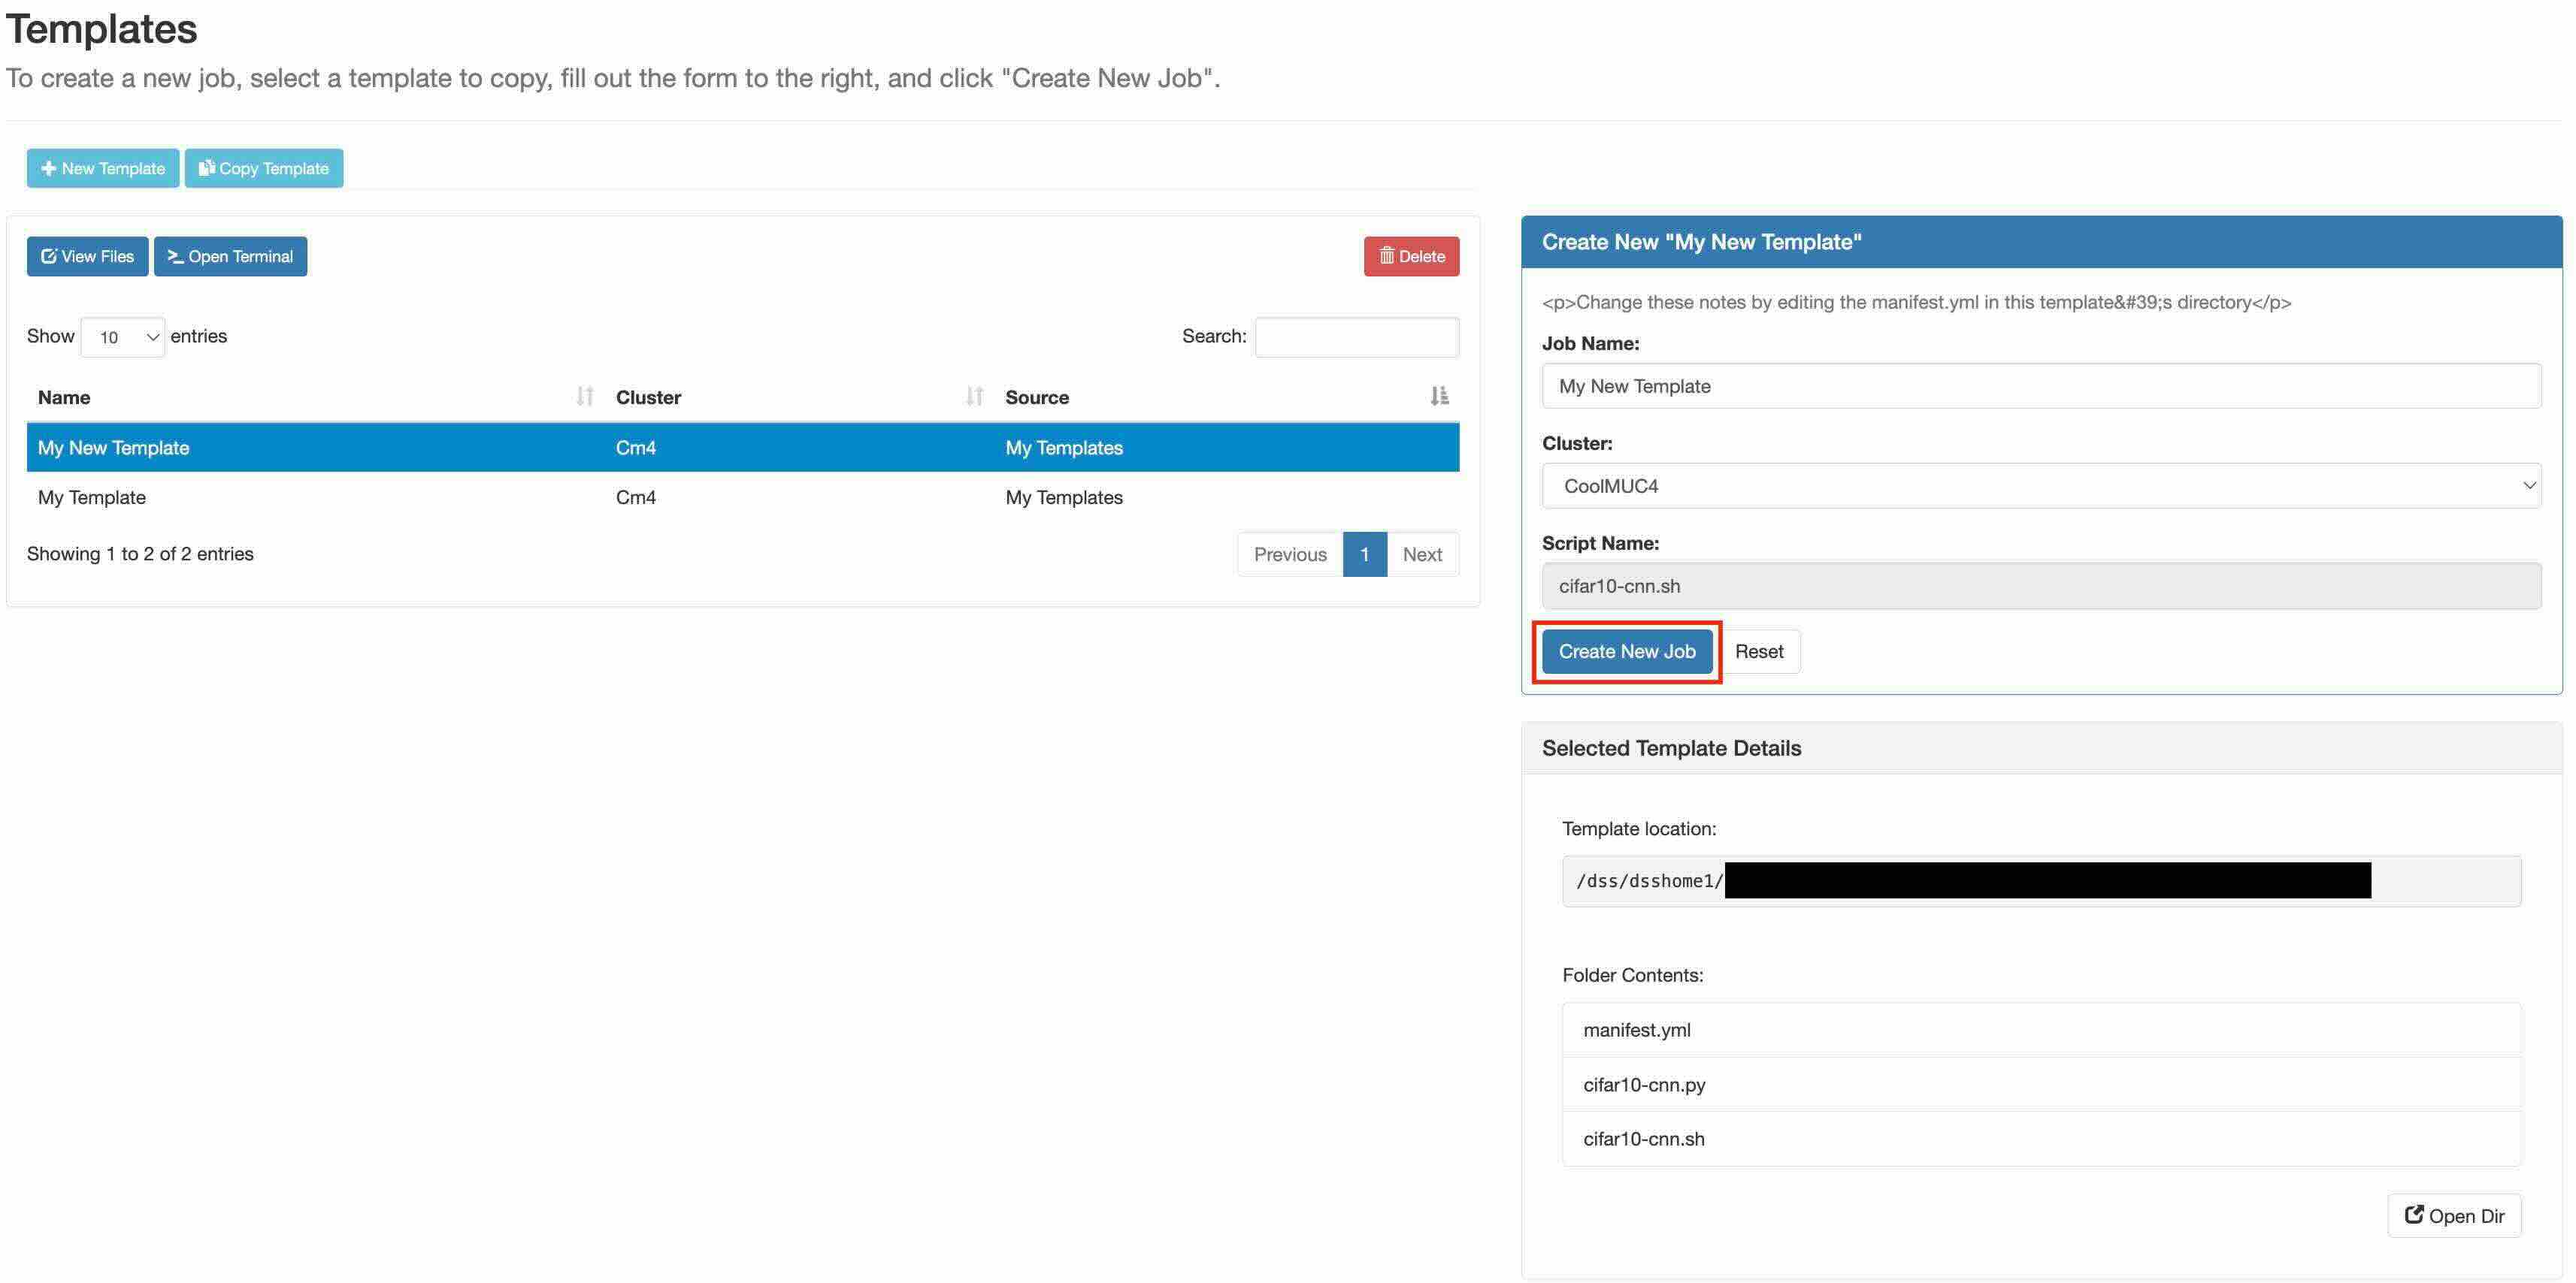Viewport: 2576px width, 1283px height.
Task: Go to Next table page
Action: point(1421,554)
